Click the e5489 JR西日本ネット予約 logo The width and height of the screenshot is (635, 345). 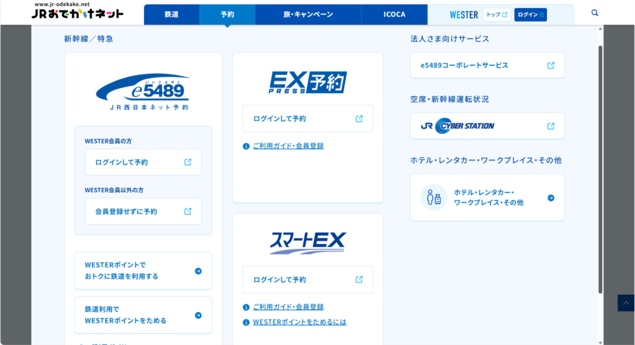[x=143, y=92]
